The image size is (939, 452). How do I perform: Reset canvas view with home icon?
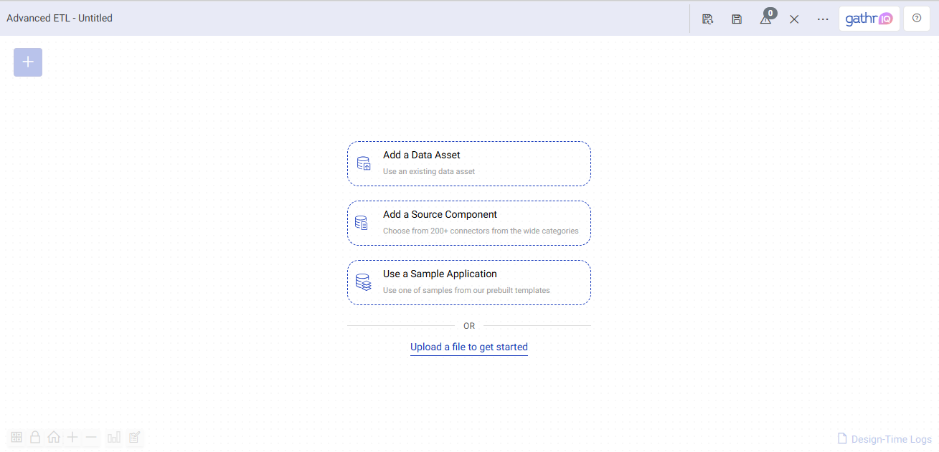tap(54, 437)
